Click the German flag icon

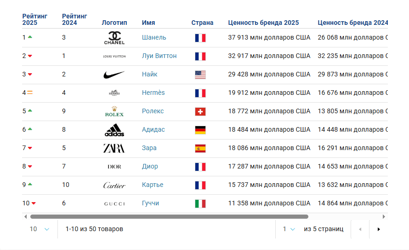200,130
